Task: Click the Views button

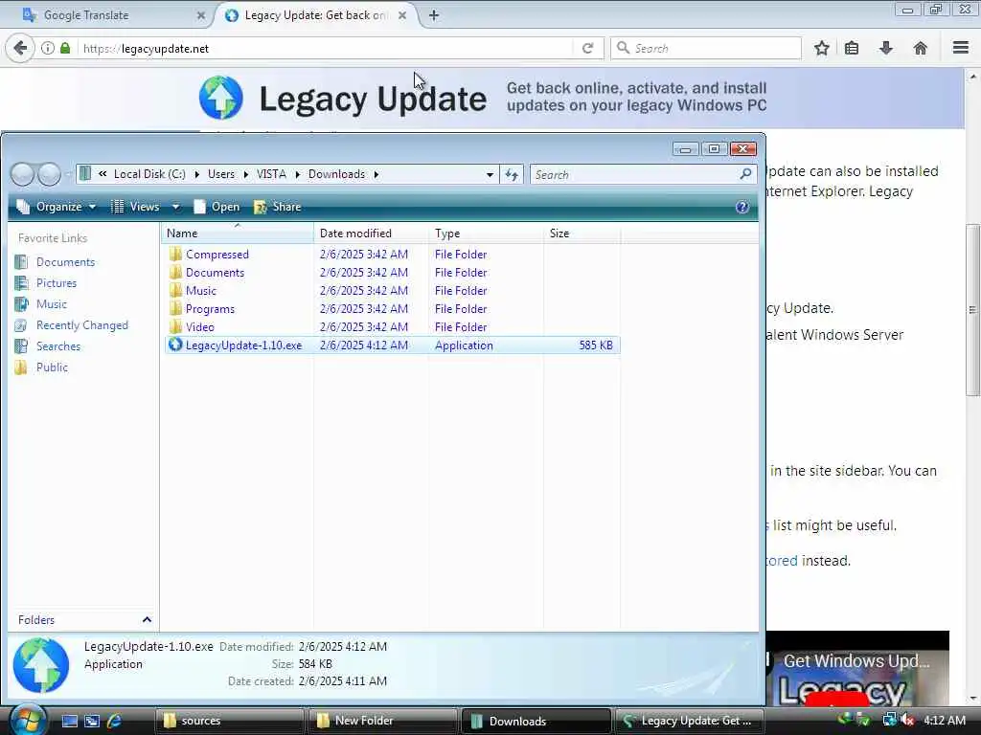Action: 136,207
